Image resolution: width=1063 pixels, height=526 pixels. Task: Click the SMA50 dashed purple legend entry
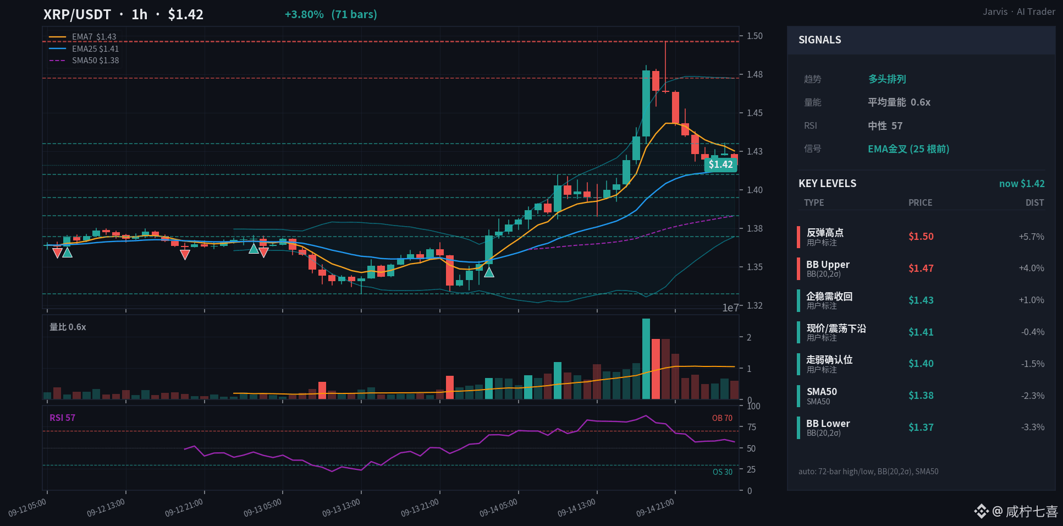pyautogui.click(x=84, y=61)
